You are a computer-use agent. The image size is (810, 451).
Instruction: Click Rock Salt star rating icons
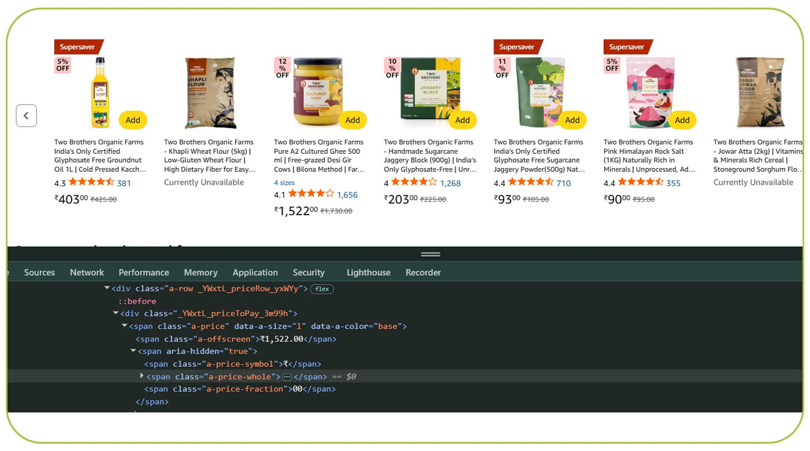click(641, 182)
